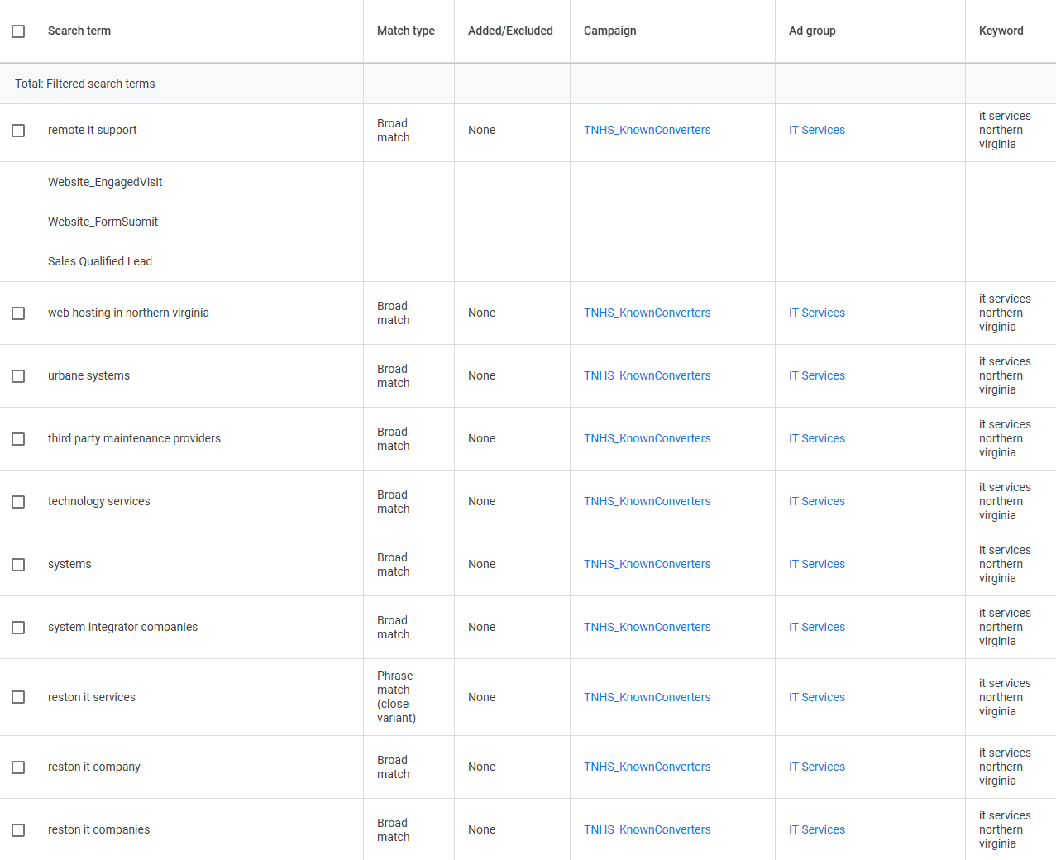
Task: Sort by the Search term column header
Action: click(x=79, y=31)
